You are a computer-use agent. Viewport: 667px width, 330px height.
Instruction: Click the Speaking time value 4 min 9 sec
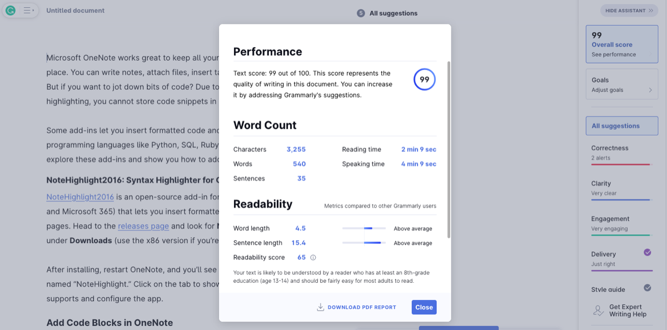pos(419,164)
